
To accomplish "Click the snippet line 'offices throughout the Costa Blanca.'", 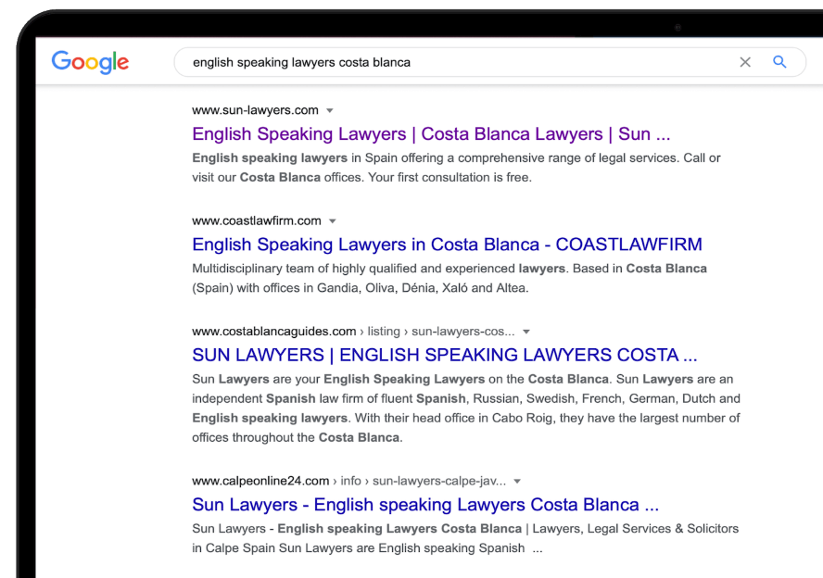I will [x=298, y=437].
